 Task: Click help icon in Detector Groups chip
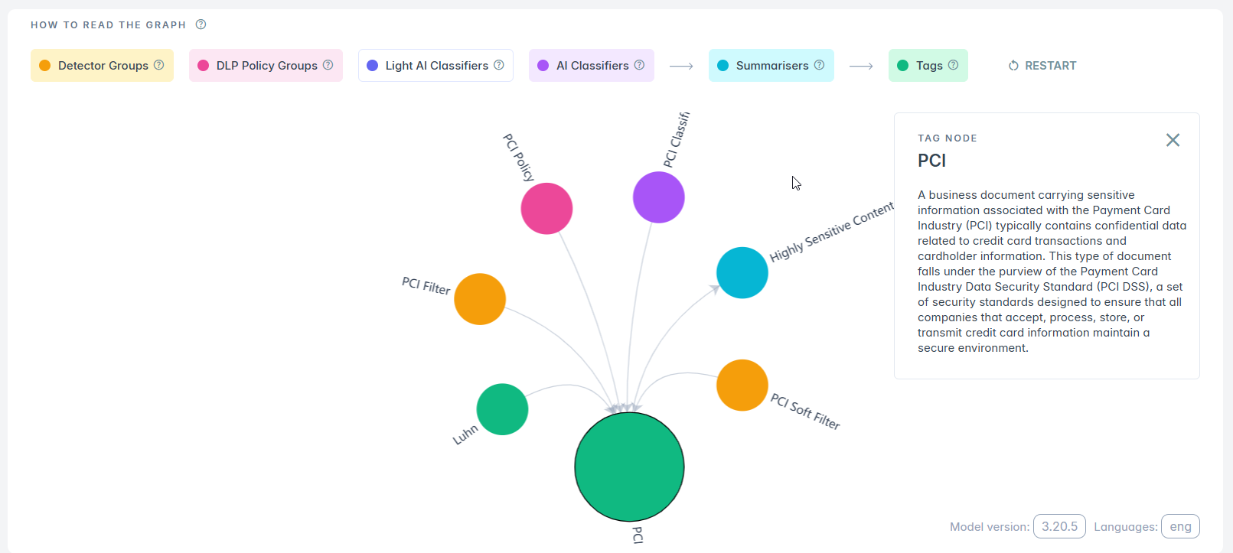(159, 65)
